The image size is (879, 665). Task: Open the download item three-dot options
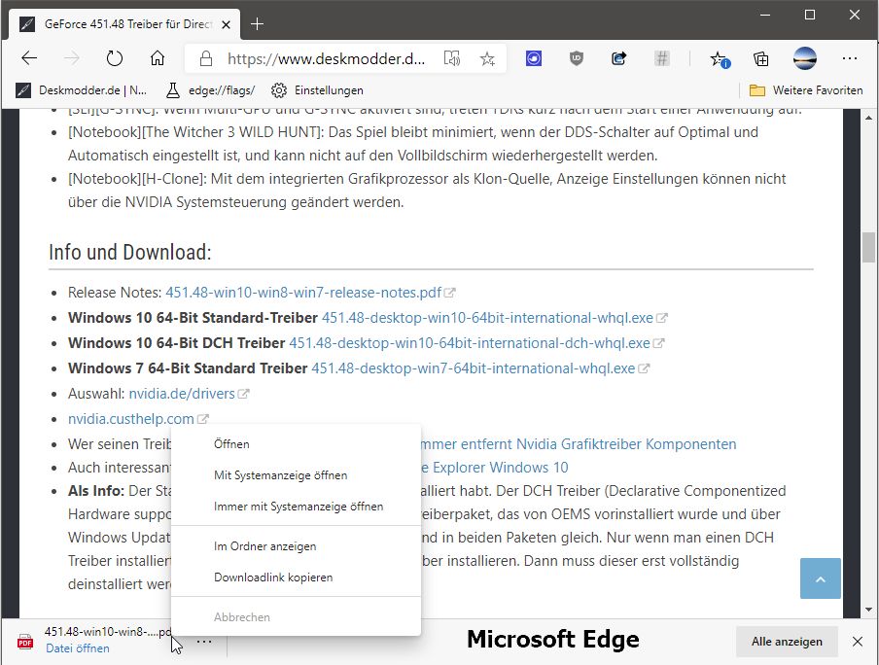(x=204, y=641)
